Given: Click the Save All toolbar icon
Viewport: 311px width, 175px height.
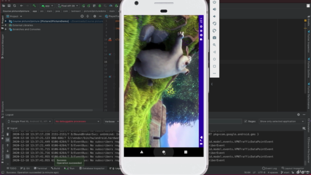Looking at the screenshot, I should [9, 6].
